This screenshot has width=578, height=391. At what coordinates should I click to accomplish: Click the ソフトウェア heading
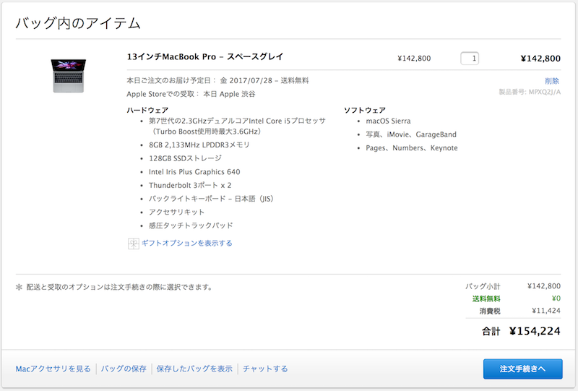[365, 110]
